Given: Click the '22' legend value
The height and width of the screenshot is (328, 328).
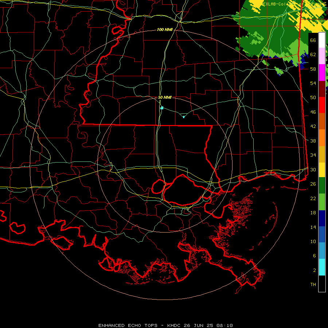Looking at the screenshot, I should click(x=313, y=198).
